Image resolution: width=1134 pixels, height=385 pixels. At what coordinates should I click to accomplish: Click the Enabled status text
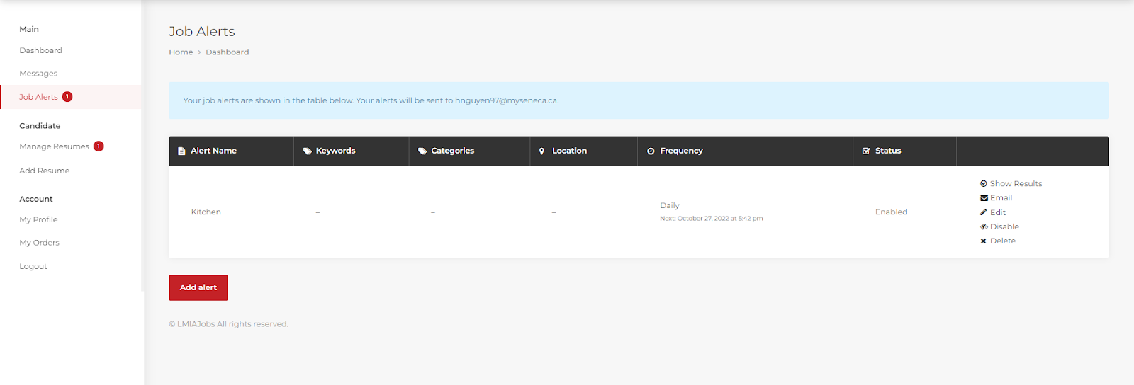click(891, 212)
